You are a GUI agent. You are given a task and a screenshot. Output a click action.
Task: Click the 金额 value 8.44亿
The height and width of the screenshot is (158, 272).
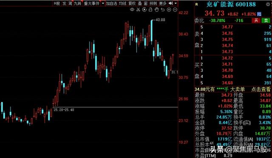point(225,123)
